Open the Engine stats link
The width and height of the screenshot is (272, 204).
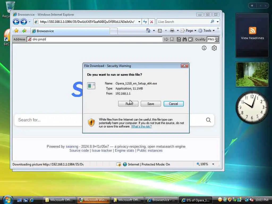[x=124, y=150]
